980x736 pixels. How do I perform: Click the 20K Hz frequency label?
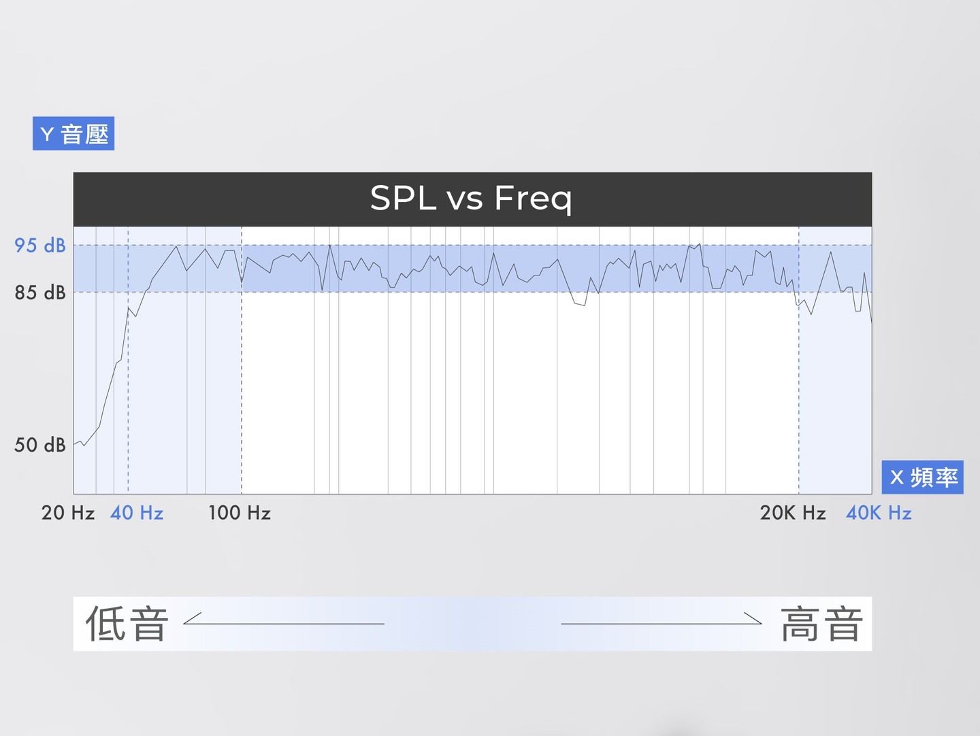click(x=793, y=513)
